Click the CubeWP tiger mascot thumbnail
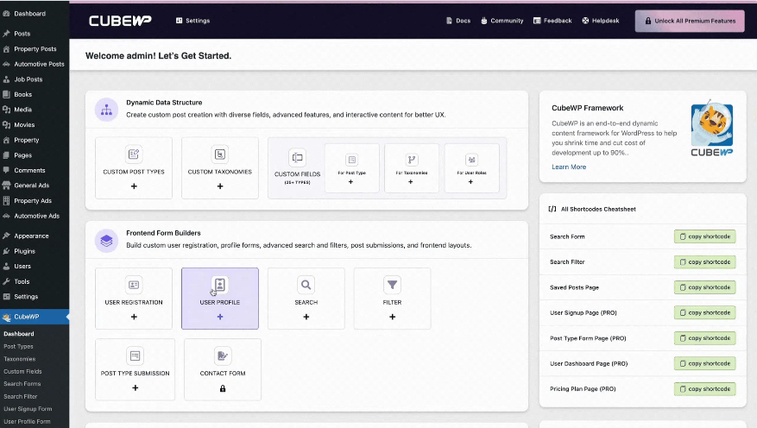This screenshot has width=757, height=428. pyautogui.click(x=711, y=124)
